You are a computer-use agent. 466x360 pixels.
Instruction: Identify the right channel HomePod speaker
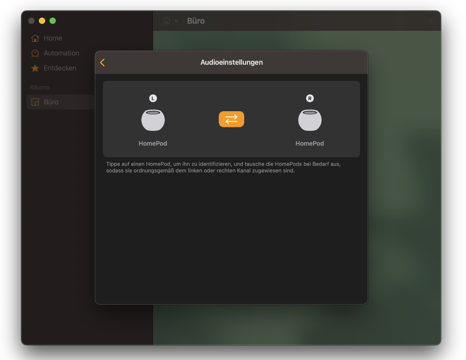(x=310, y=120)
